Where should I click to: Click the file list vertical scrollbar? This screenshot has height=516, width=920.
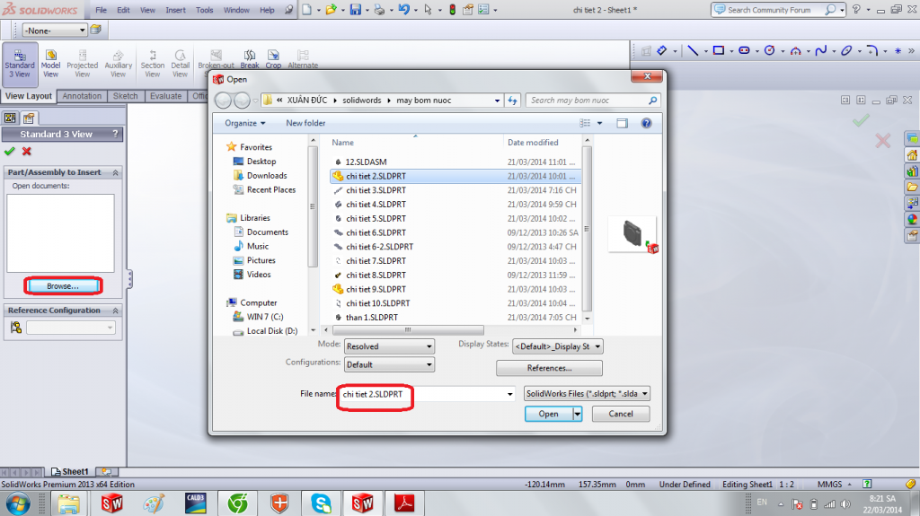(x=587, y=229)
